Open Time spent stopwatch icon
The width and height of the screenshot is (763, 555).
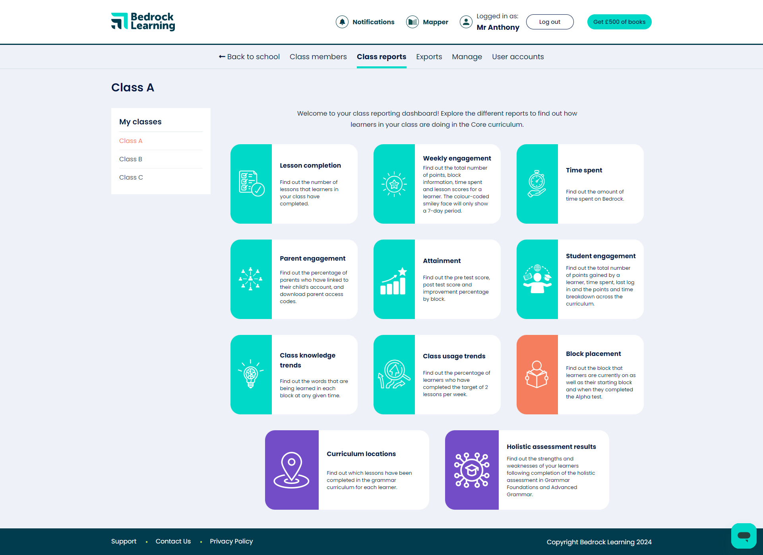[x=537, y=184]
